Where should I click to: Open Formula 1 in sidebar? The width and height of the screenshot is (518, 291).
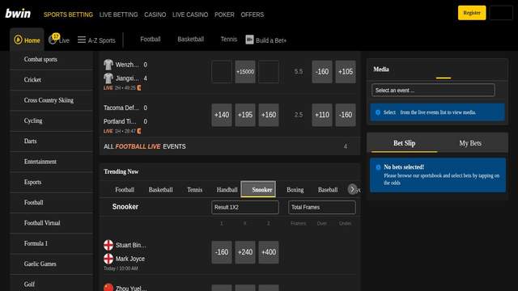coord(52,243)
